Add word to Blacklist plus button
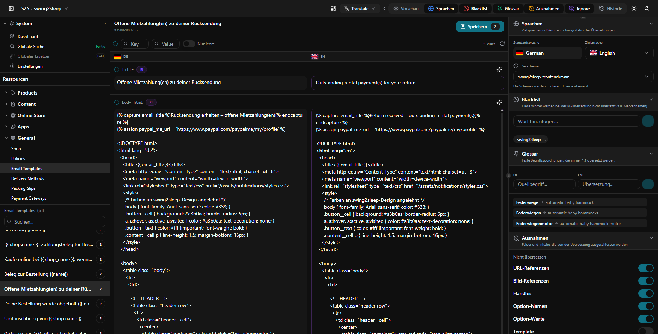The height and width of the screenshot is (334, 658). click(x=648, y=121)
